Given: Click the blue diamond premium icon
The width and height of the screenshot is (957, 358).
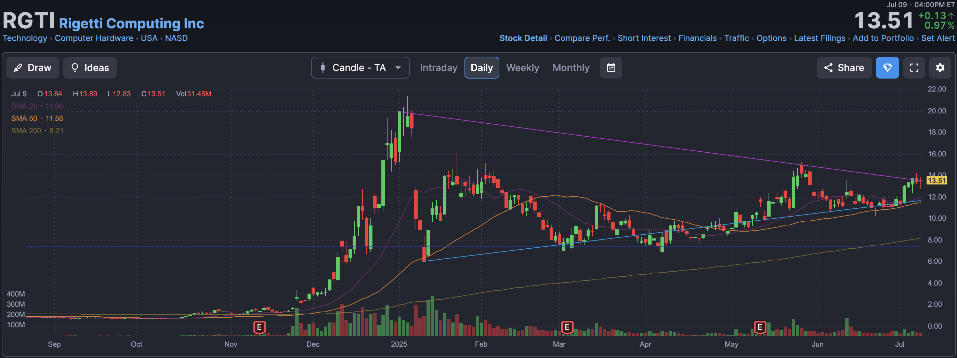Looking at the screenshot, I should 887,68.
